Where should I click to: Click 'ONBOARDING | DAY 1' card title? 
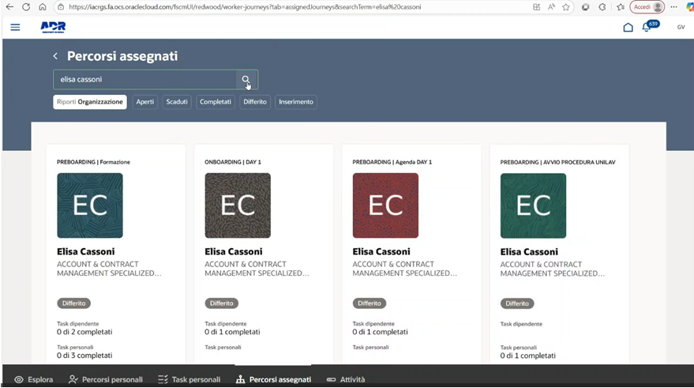point(233,162)
